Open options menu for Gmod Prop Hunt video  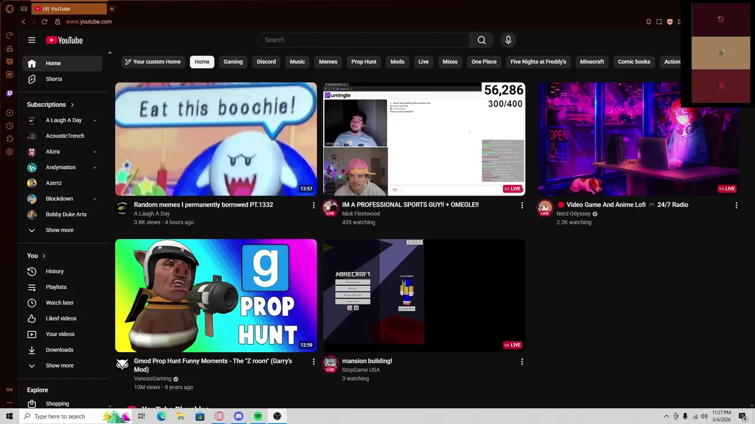click(x=314, y=362)
